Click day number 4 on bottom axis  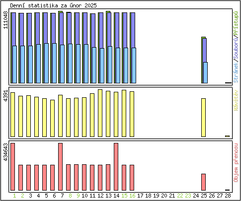[x=38, y=196]
